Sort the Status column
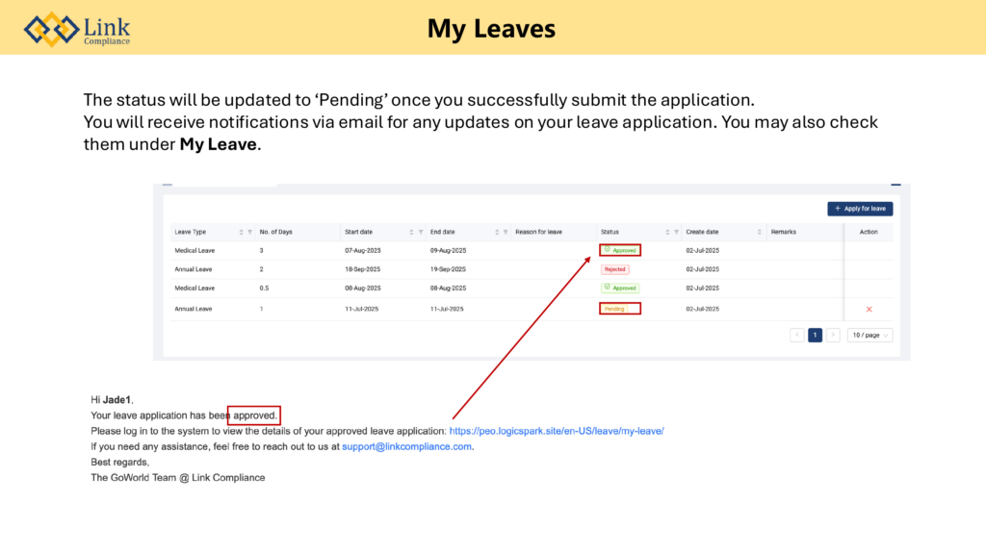This screenshot has height=554, width=986. (667, 232)
